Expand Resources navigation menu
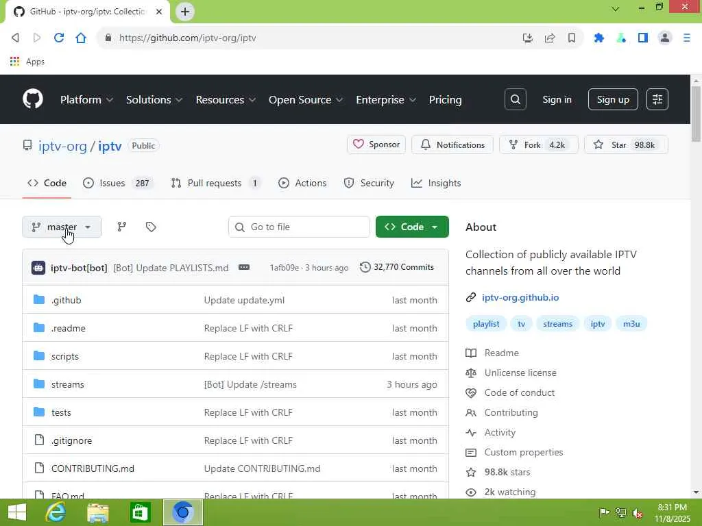Screen dimensions: 702x526 coord(226,100)
